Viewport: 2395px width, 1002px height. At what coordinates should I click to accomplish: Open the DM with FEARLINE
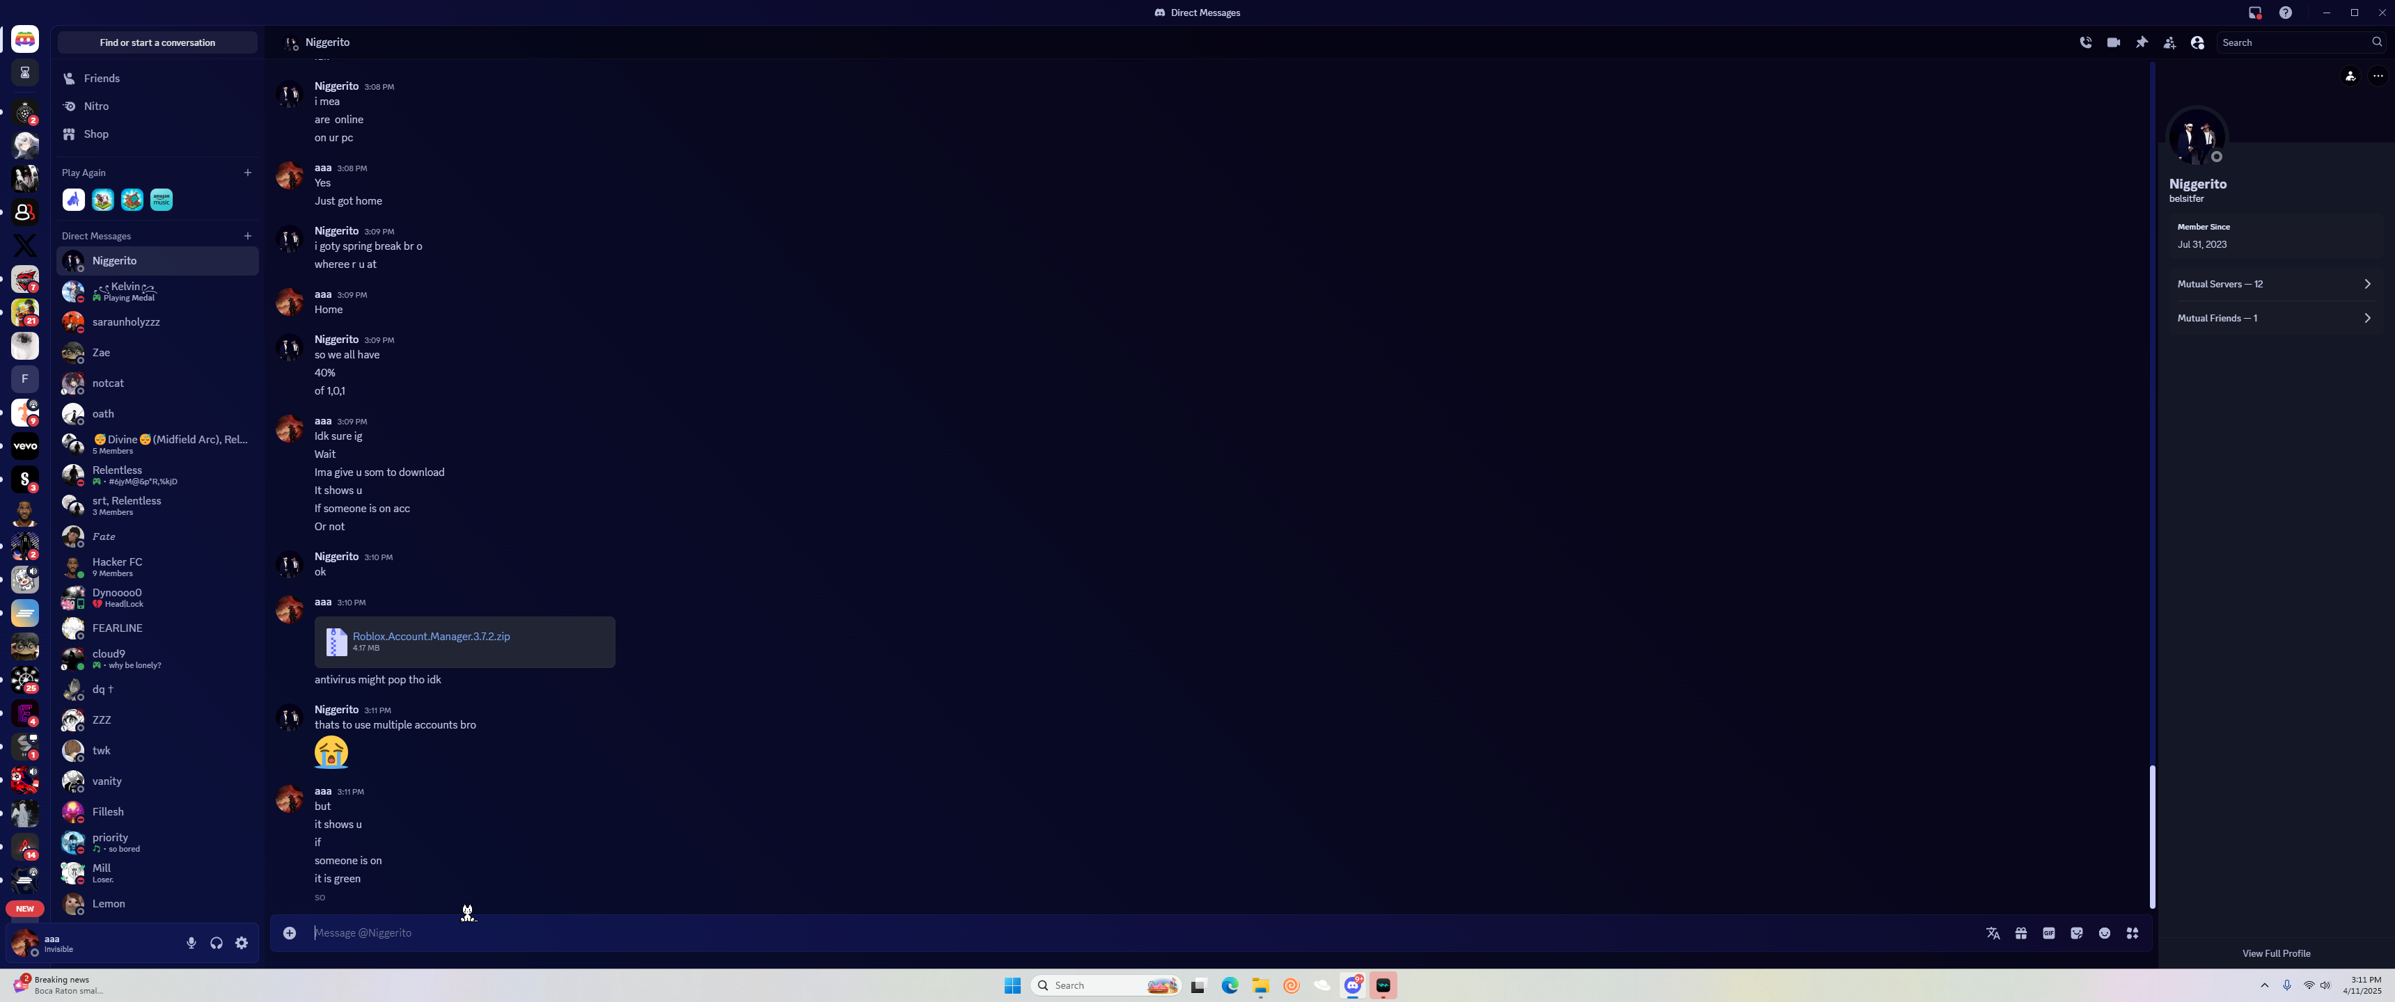point(158,628)
